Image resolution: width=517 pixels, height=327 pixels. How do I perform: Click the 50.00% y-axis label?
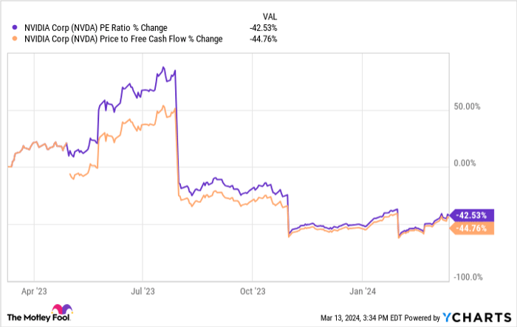click(x=466, y=106)
